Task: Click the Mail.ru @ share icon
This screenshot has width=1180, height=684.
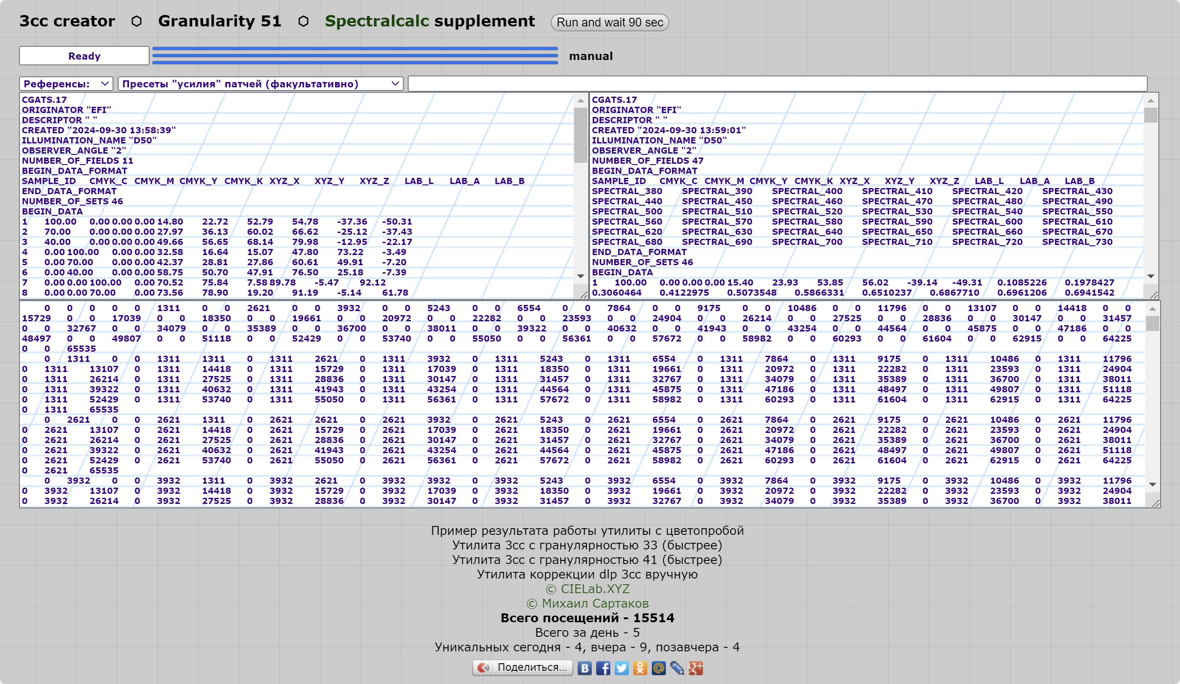Action: click(x=658, y=668)
